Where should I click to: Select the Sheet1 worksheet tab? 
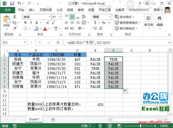tap(34, 119)
